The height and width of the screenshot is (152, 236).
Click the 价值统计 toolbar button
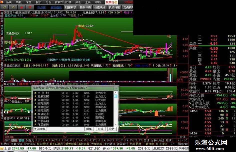pos(100,7)
